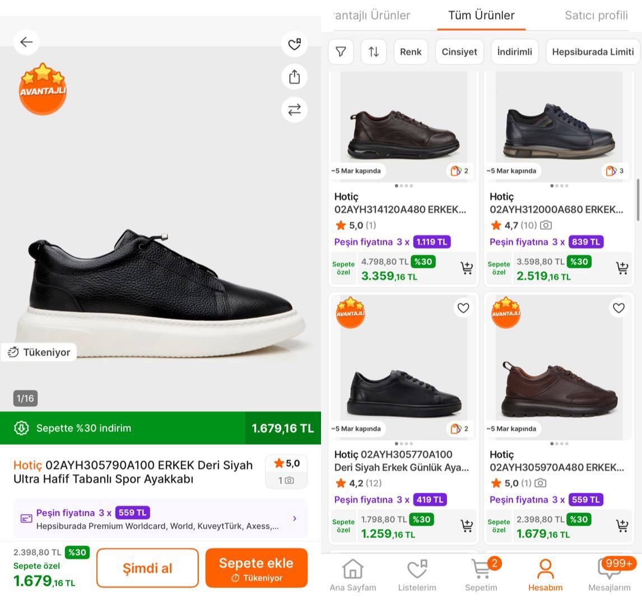The height and width of the screenshot is (605, 642).
Task: Open the Renk filter dropdown
Action: (411, 52)
